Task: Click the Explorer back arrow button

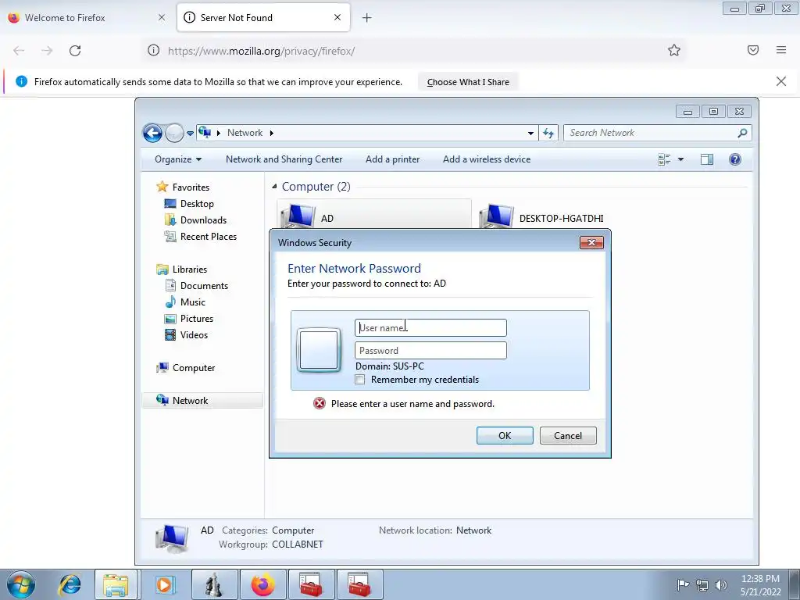Action: pyautogui.click(x=152, y=133)
